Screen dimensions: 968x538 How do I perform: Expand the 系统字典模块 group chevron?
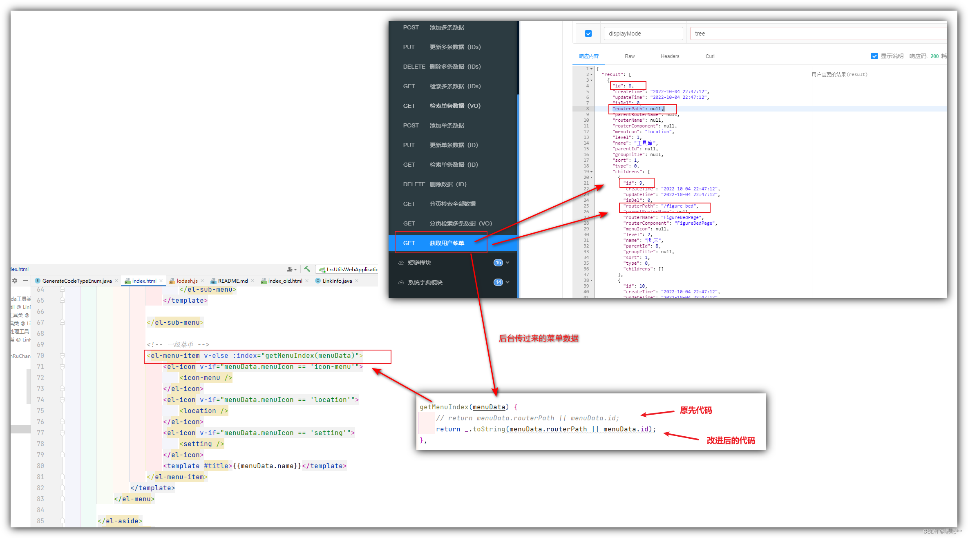pos(508,282)
